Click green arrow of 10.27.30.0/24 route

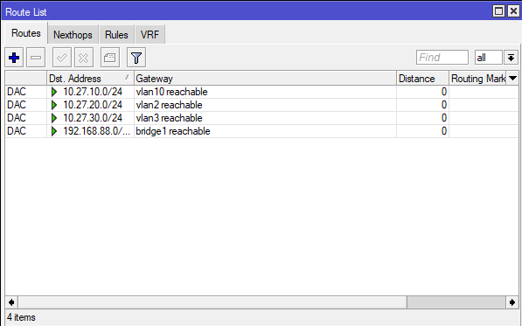pos(54,118)
